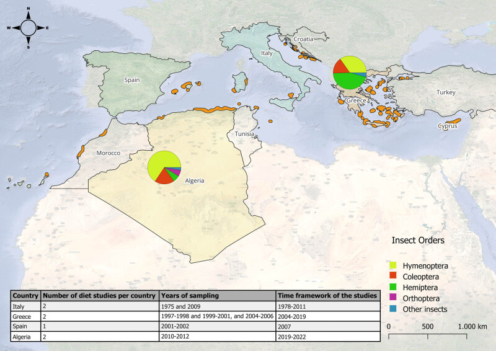496x351 pixels.
Task: Select the Hymenoptera yellow legend swatch
Action: click(393, 265)
